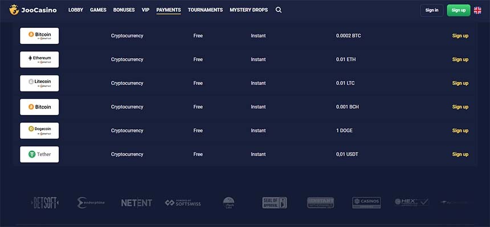Click the NetEnt provider logo

137,203
